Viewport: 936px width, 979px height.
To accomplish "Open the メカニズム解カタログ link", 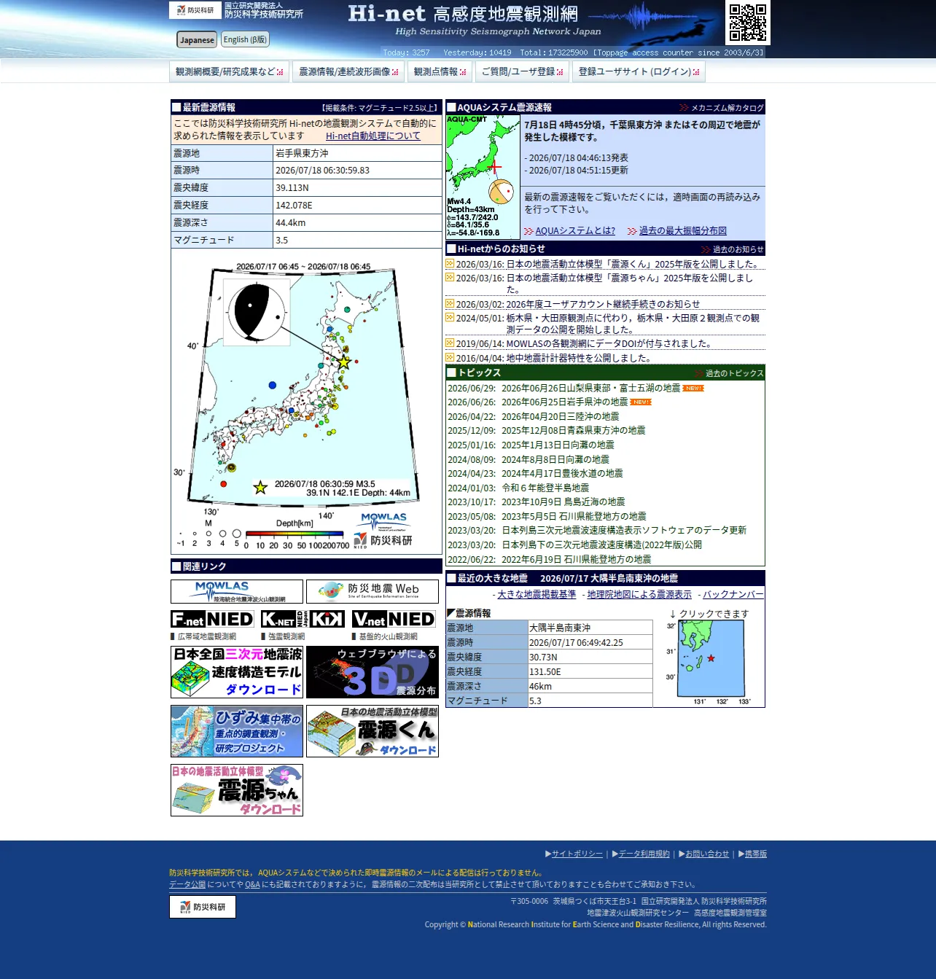I will (727, 108).
